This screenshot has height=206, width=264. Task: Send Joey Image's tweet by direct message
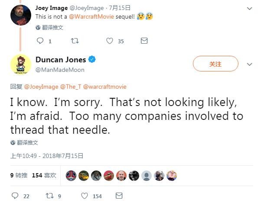pyautogui.click(x=144, y=41)
